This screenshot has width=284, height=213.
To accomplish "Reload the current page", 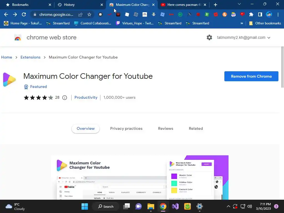I will (x=24, y=14).
